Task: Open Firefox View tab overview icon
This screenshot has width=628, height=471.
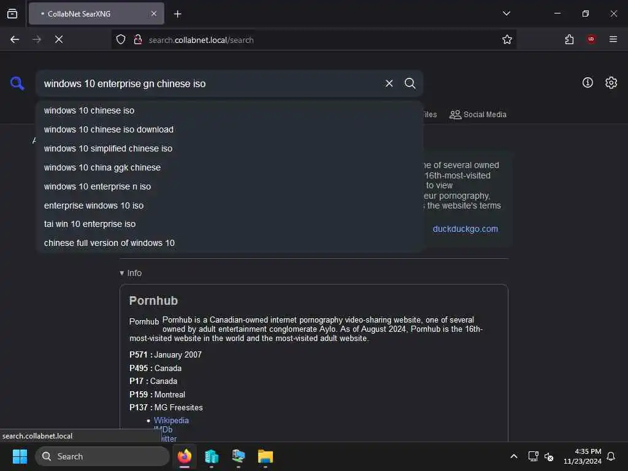Action: tap(12, 14)
